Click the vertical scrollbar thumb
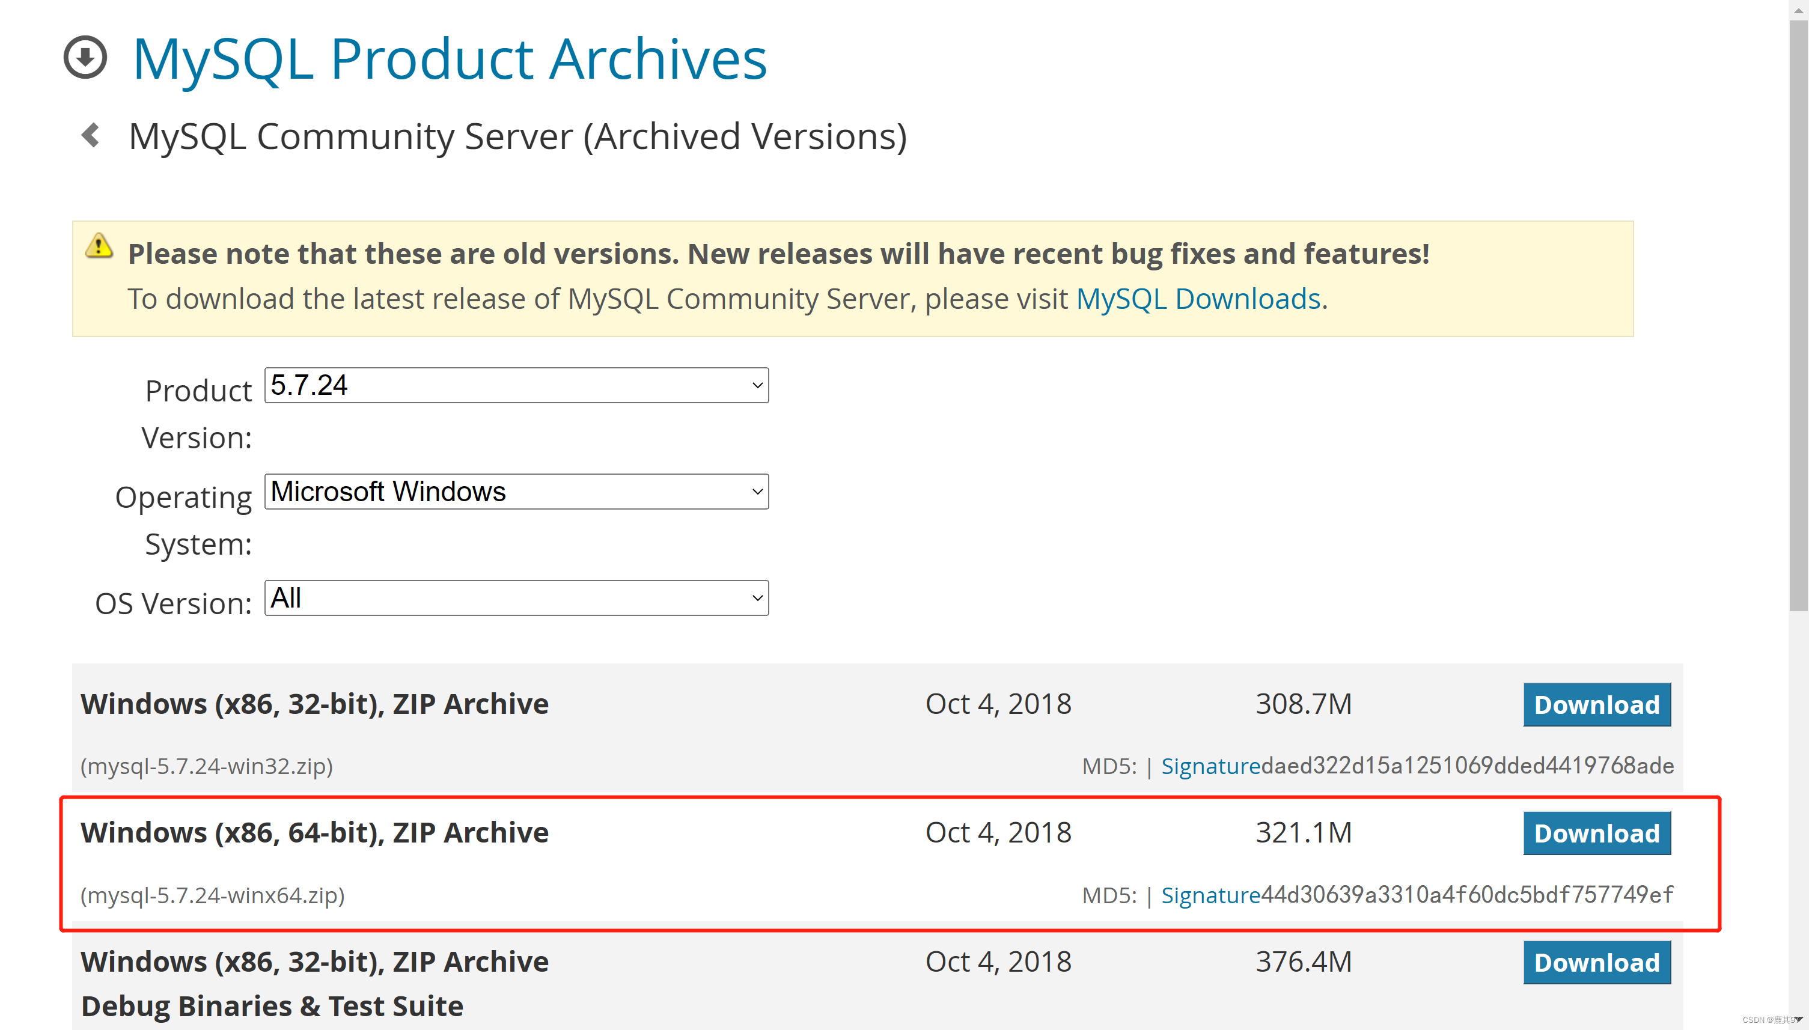Screen dimensions: 1809x1030 click(x=1798, y=315)
